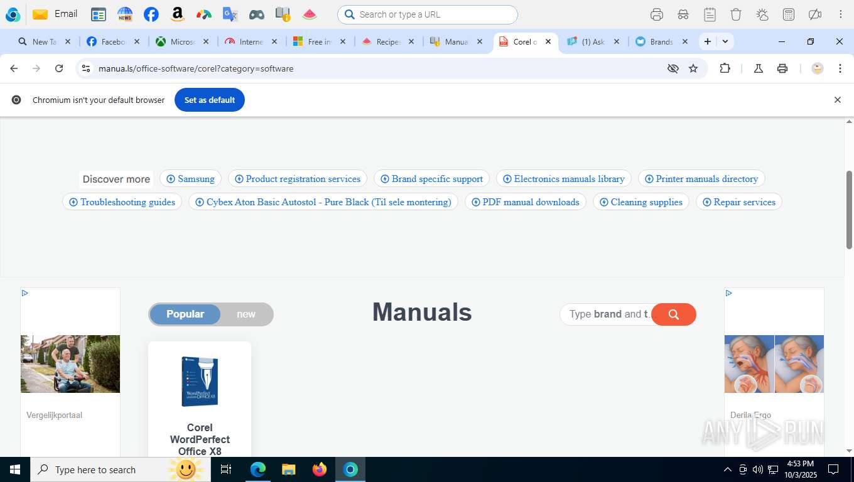Viewport: 854px width, 482px height.
Task: Click the orange search button
Action: (674, 314)
